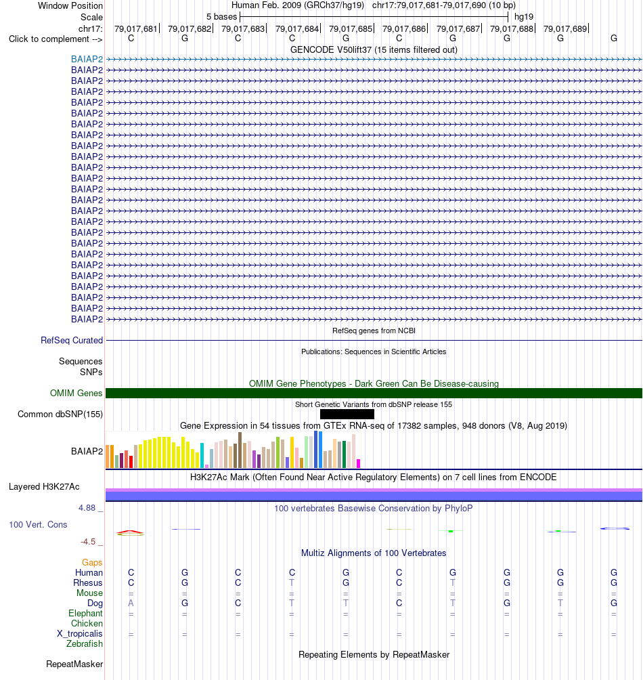Click the 'chr17:' ruler label
Screen dimensions: 643x680
coord(91,29)
